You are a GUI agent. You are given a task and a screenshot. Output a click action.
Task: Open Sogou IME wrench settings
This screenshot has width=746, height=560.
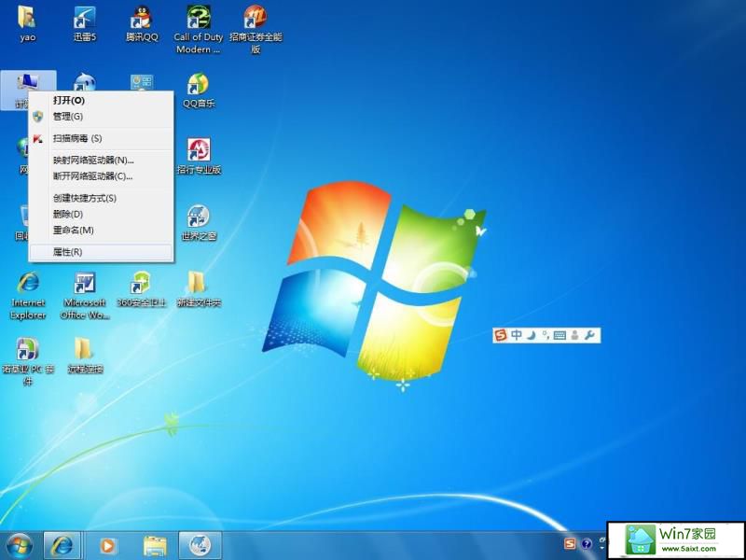pos(590,335)
